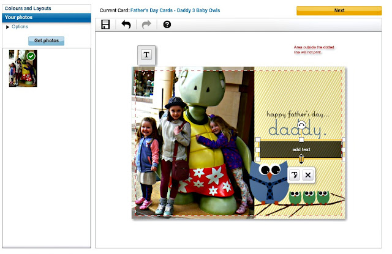Delete text box with X icon
Screen dimensions: 392x254
[x=308, y=175]
